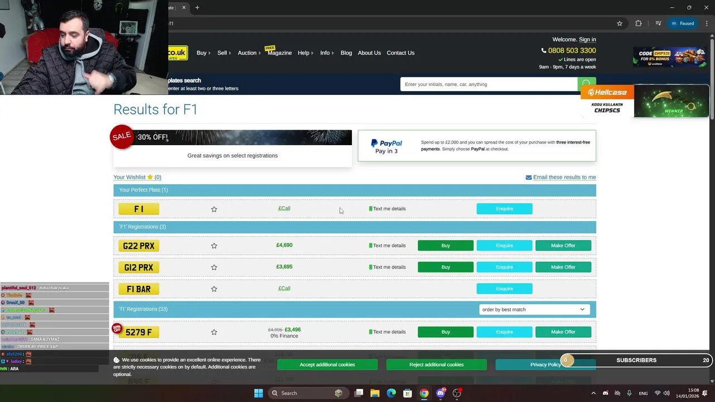This screenshot has width=715, height=402.
Task: Open Microsoft Store from the taskbar
Action: [x=408, y=393]
